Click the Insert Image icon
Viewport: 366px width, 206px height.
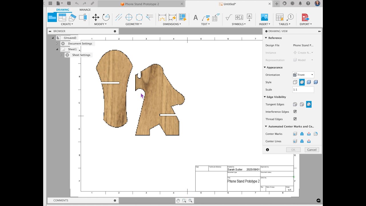coord(264,17)
